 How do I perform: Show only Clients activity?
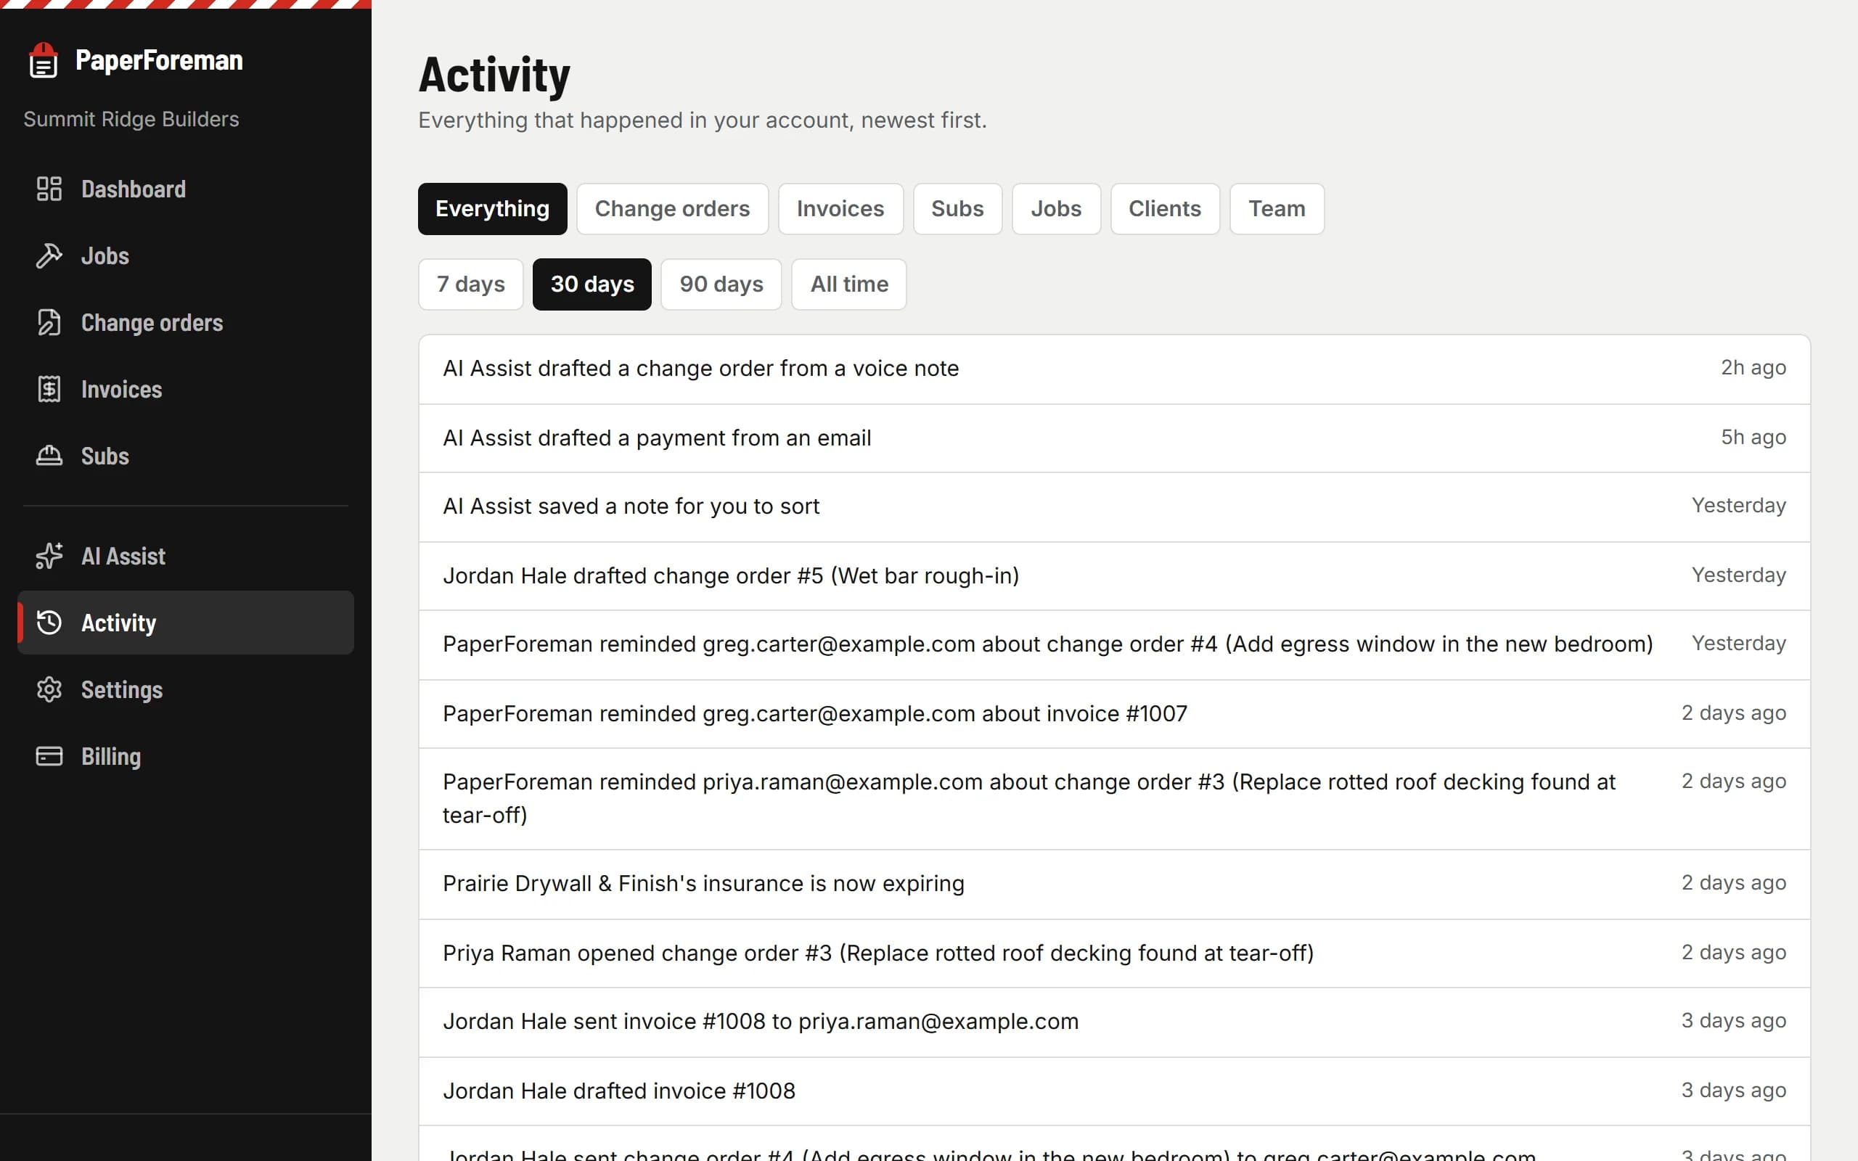click(x=1165, y=209)
